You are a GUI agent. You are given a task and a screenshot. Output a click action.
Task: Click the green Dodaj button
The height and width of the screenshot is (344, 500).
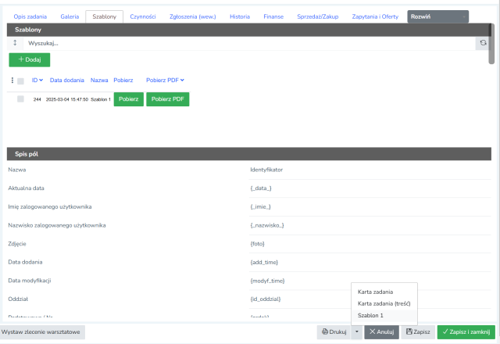(30, 59)
